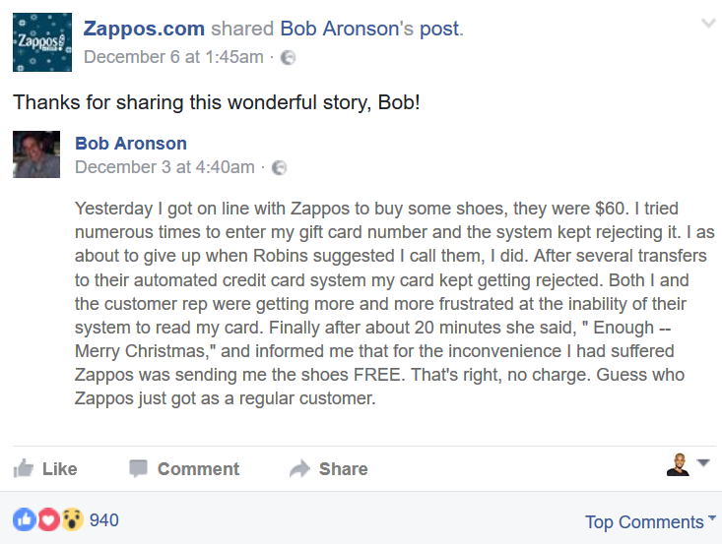Click the "post" link in the header
722x544 pixels.
(440, 29)
